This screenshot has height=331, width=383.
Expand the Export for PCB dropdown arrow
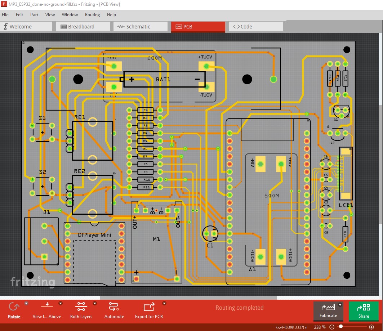click(164, 303)
